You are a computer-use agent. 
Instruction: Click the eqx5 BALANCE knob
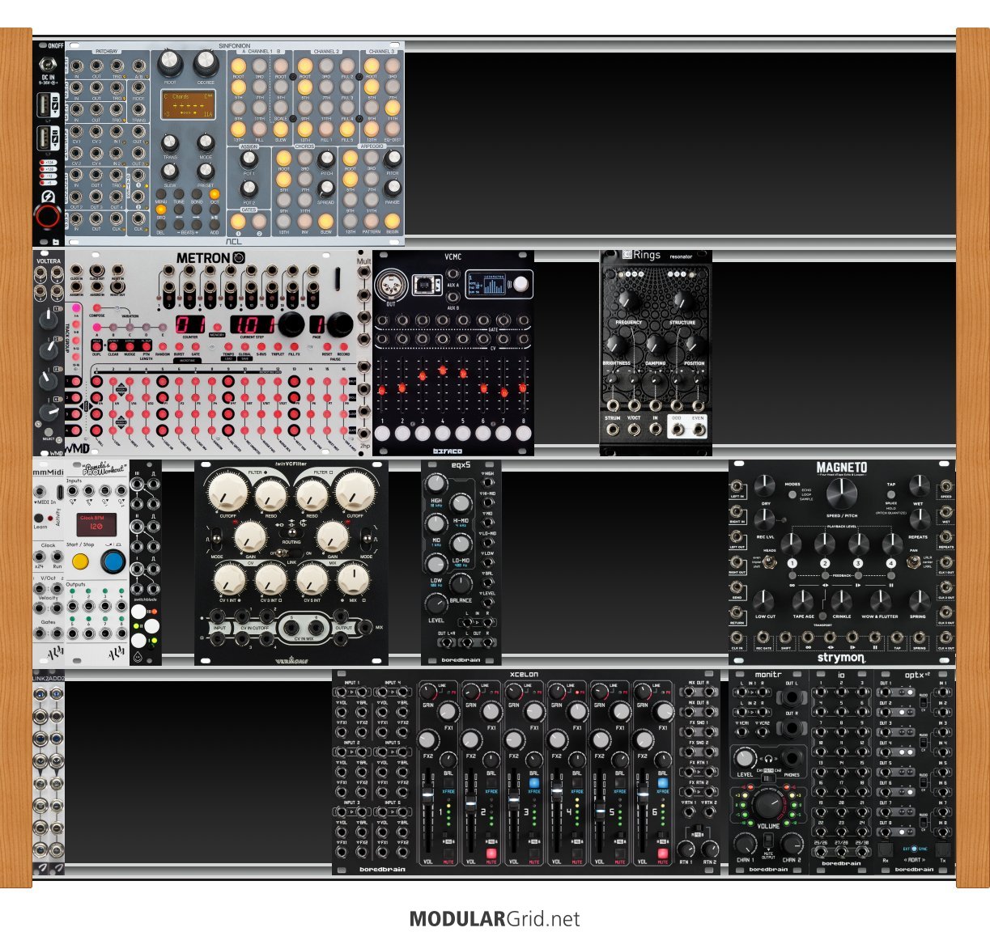(461, 583)
